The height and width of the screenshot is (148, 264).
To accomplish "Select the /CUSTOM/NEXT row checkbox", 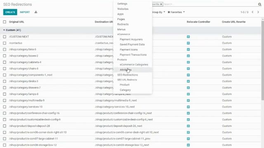I will [x=5, y=37].
